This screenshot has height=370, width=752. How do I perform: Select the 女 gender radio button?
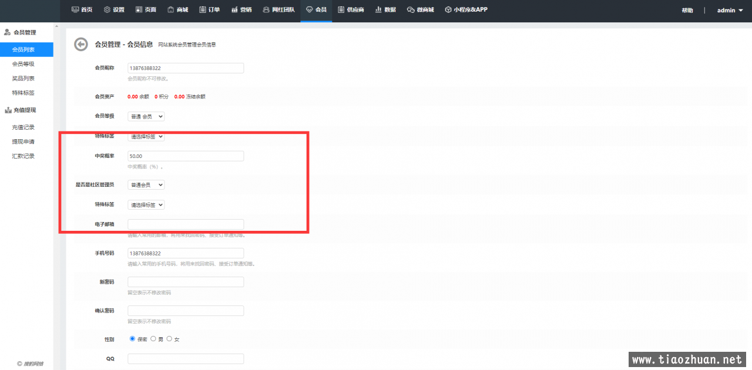click(170, 339)
